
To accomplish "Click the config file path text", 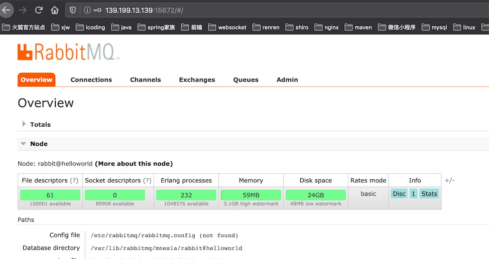I will (164, 235).
